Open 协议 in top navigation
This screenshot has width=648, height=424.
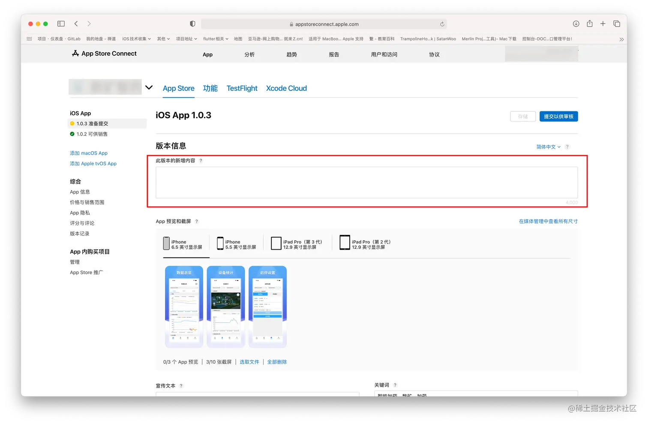[434, 55]
